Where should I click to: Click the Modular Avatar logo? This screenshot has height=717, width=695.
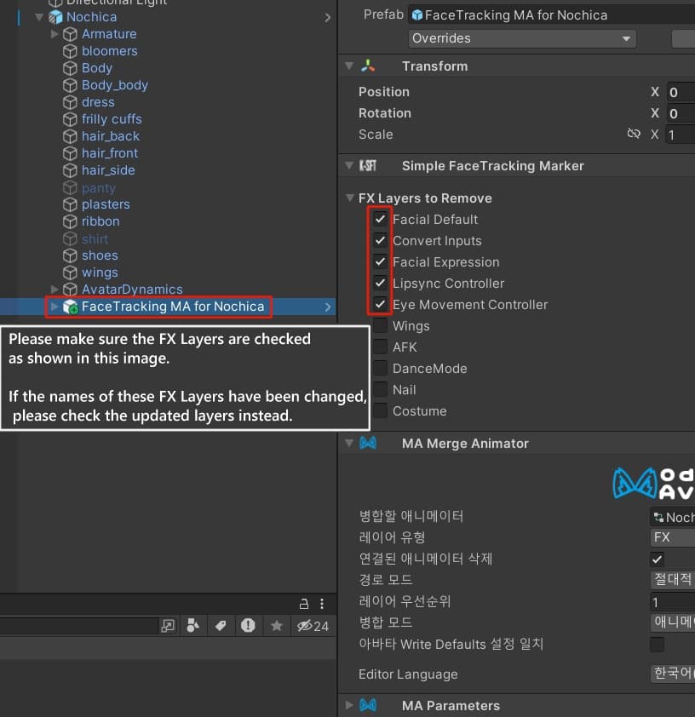[x=654, y=484]
